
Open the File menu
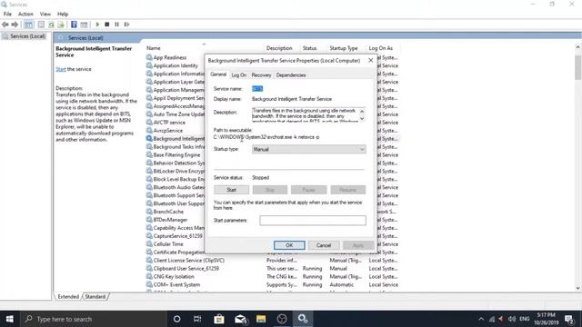[7, 15]
